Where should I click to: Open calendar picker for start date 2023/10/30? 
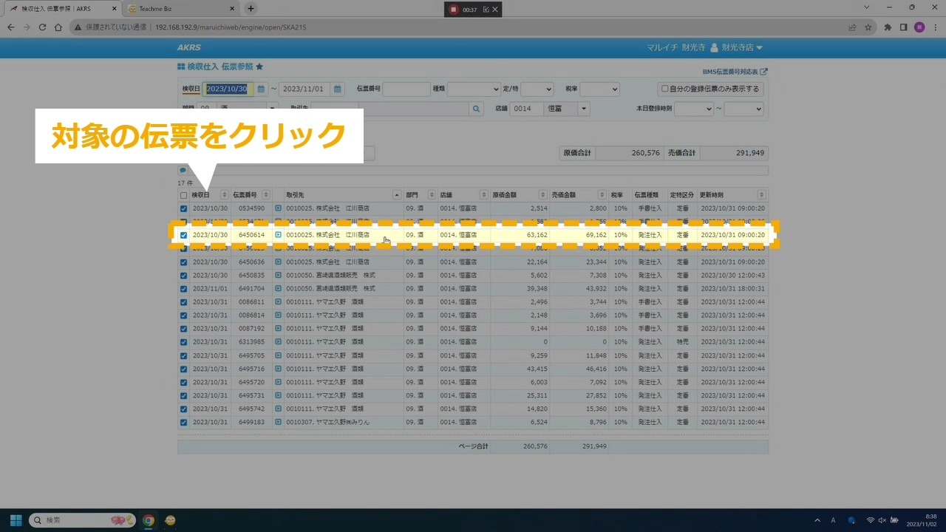(261, 89)
